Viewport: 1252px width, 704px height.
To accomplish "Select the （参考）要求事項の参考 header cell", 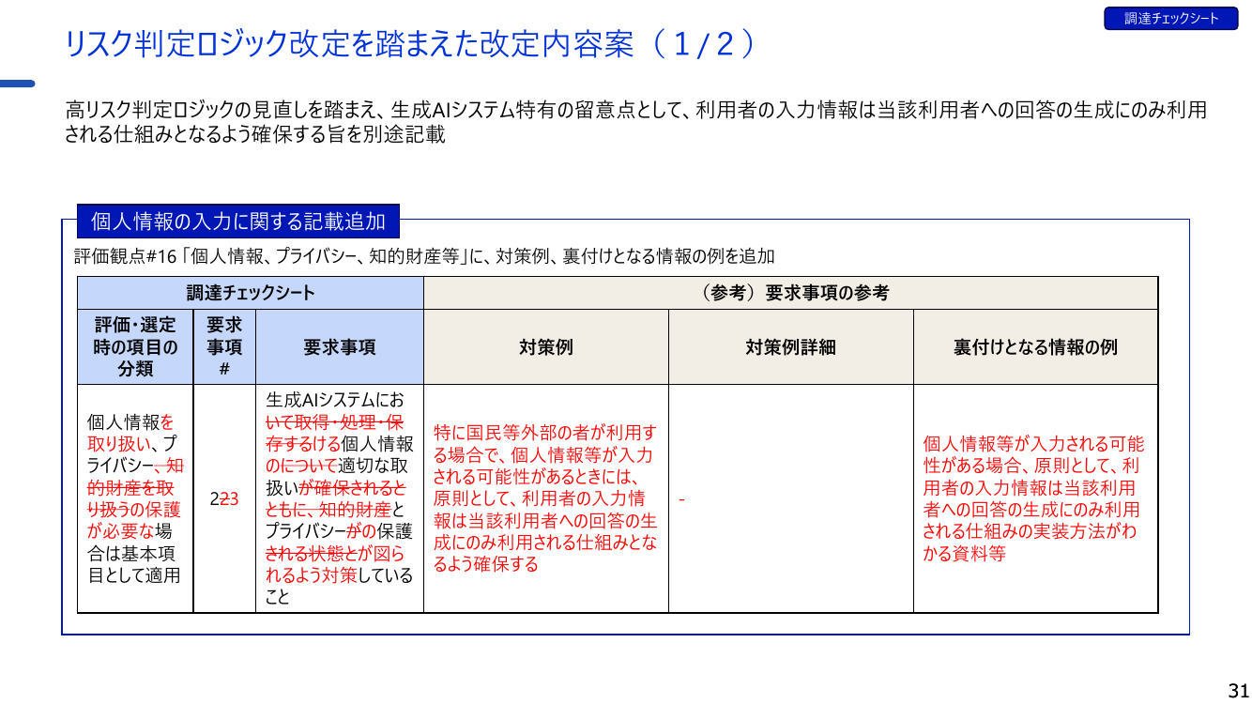I will tap(791, 293).
